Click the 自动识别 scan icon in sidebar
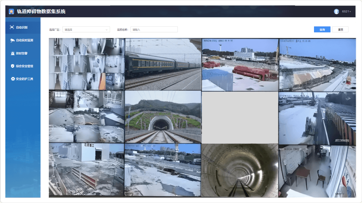The image size is (362, 203). coord(12,27)
